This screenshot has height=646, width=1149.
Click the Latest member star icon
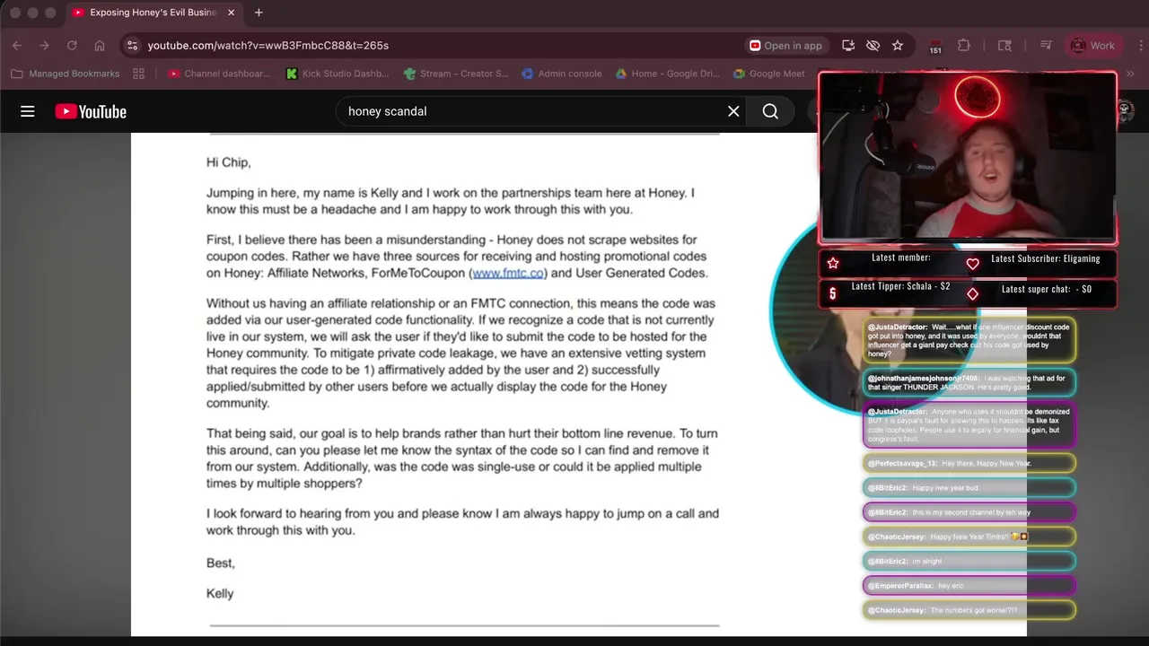click(x=833, y=263)
